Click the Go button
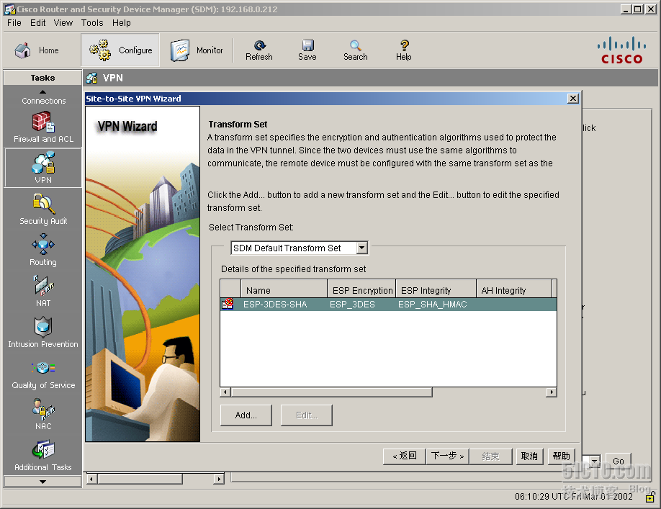The image size is (661, 509). click(x=619, y=461)
